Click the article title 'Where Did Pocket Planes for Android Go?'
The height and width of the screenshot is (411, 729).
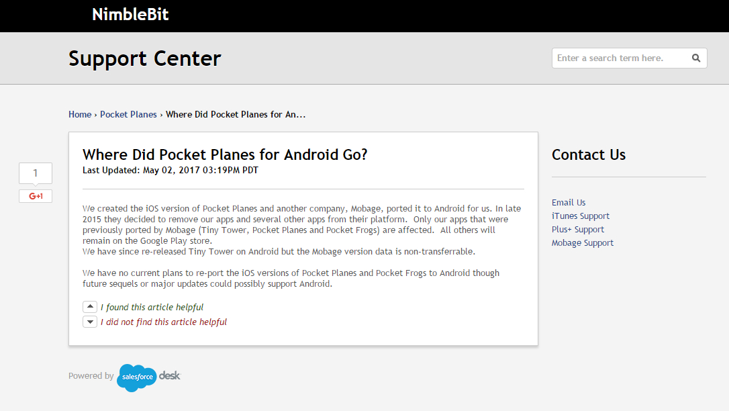point(225,154)
